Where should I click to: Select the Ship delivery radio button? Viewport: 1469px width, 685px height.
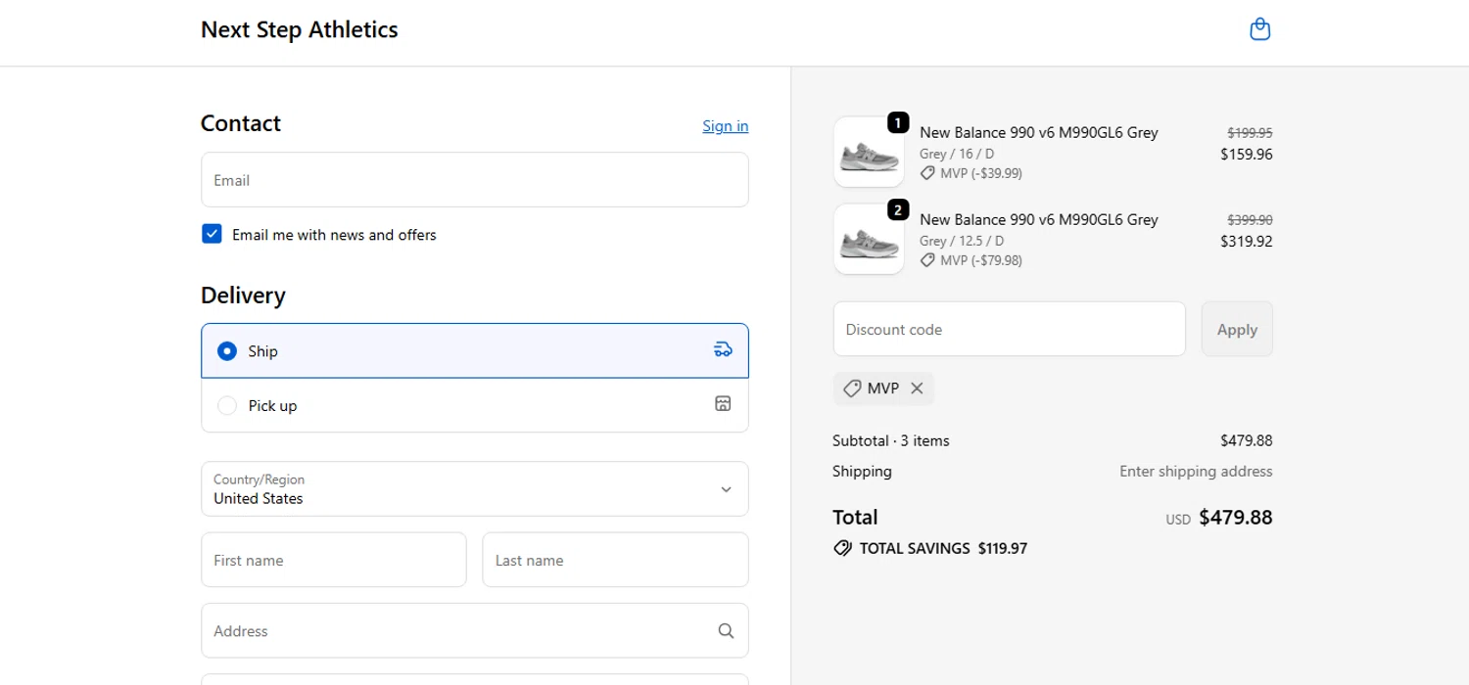pos(227,350)
